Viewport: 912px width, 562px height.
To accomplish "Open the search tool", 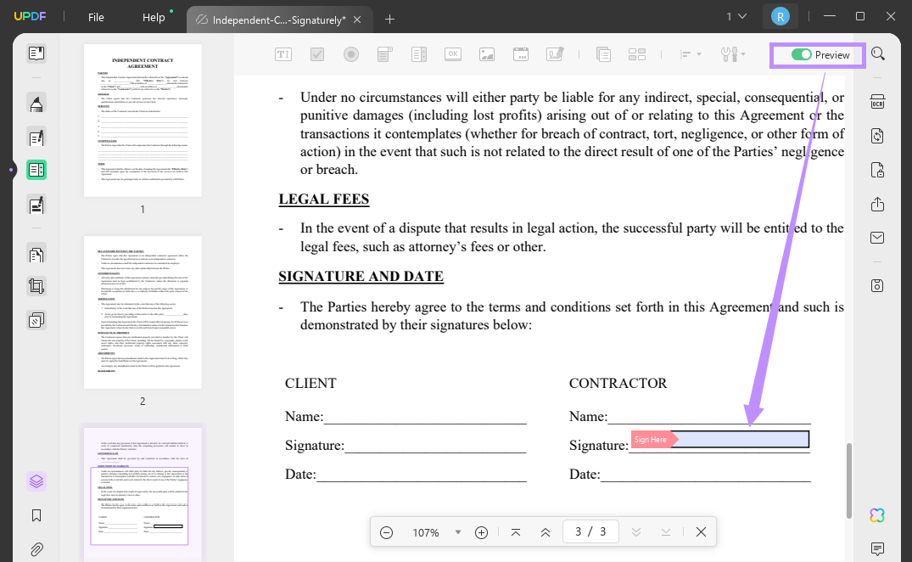I will (878, 53).
